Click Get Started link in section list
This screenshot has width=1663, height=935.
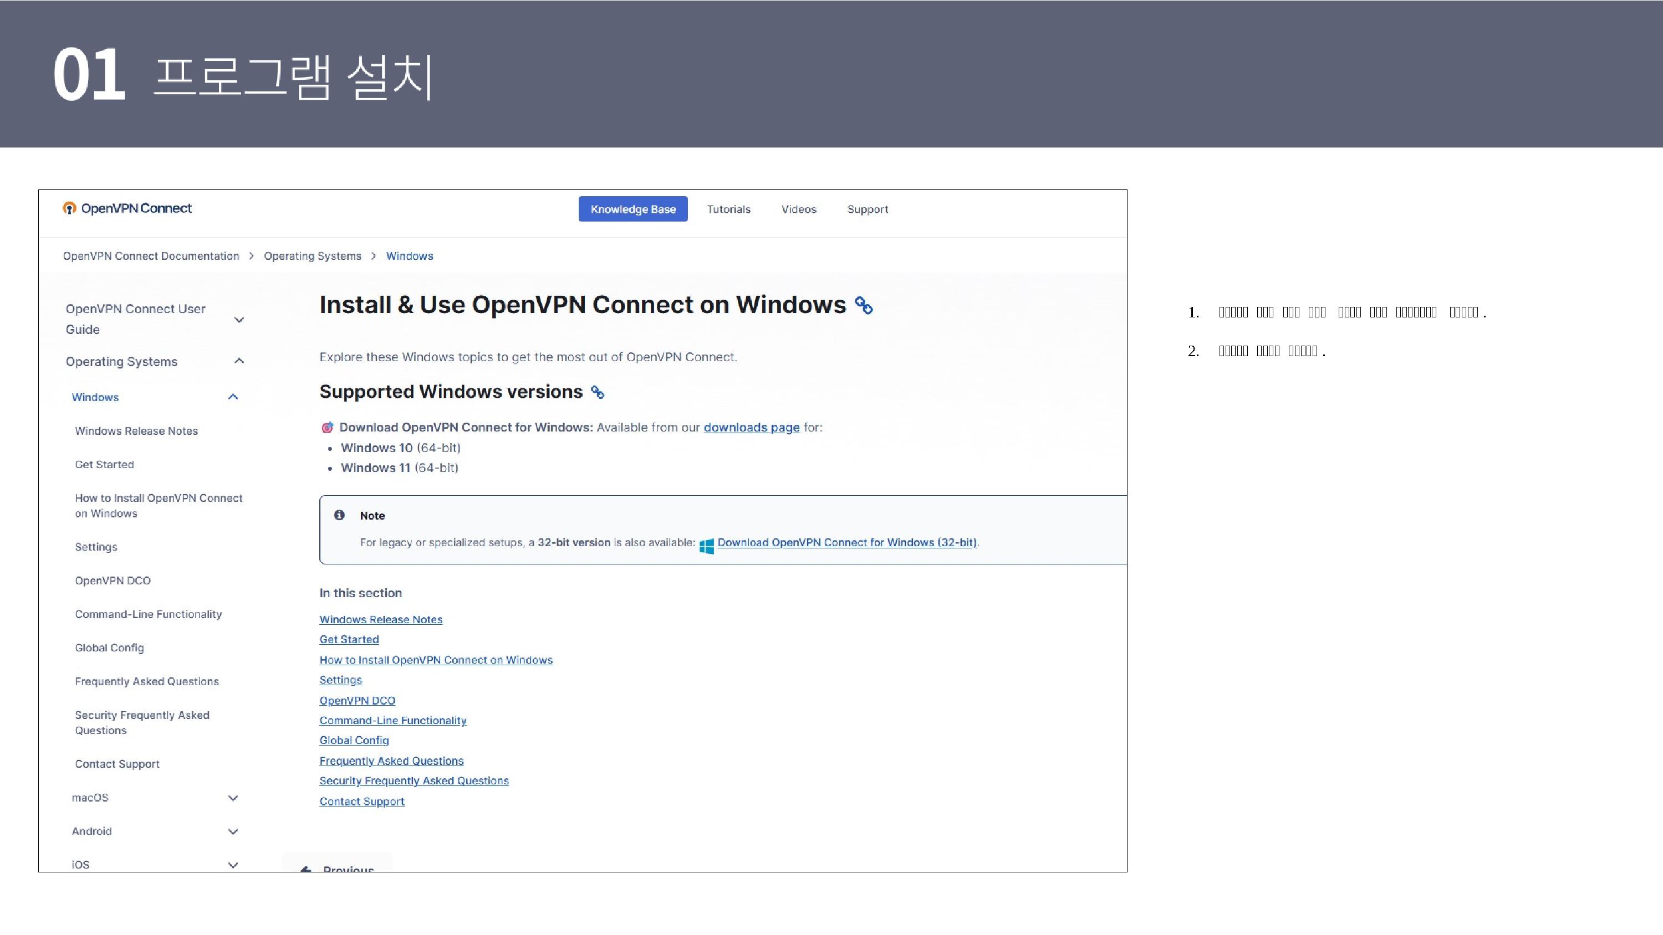pos(349,639)
